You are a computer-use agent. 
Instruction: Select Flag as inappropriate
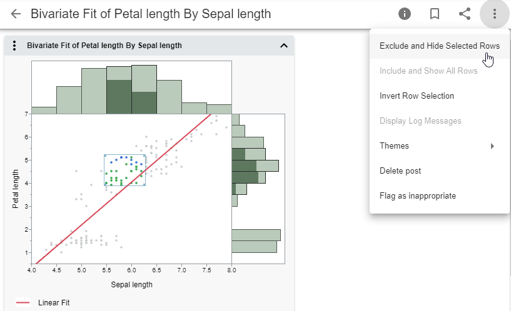click(x=417, y=196)
